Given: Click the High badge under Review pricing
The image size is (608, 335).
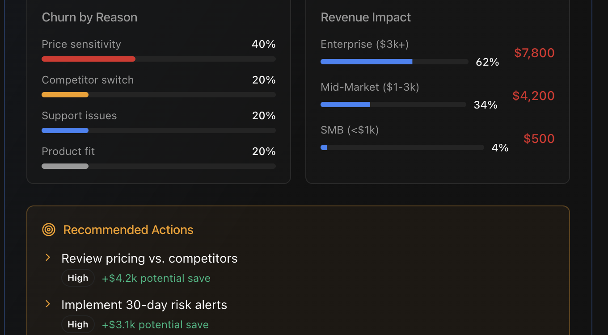Looking at the screenshot, I should (78, 277).
